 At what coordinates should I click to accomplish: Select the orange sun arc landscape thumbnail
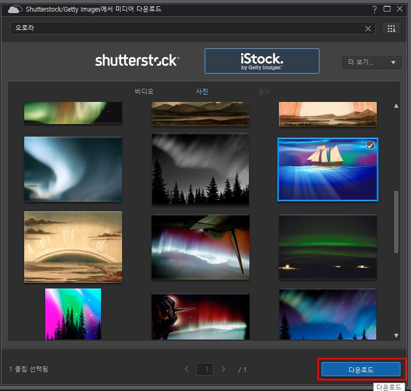328,114
